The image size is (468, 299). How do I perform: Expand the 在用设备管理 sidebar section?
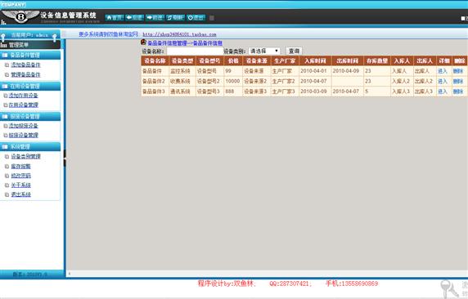[30, 86]
